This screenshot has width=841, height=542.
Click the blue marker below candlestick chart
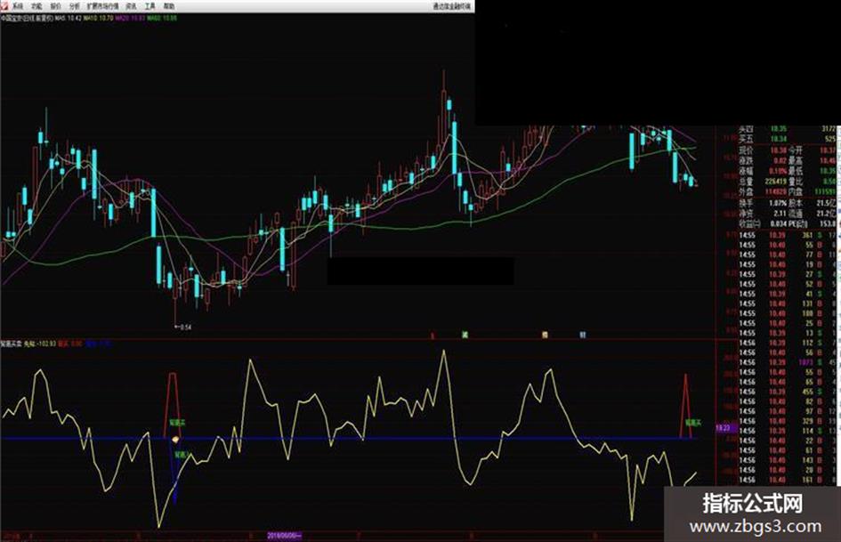point(583,335)
